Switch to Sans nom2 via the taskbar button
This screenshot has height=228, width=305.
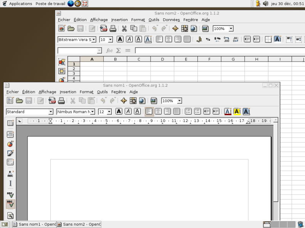(79, 224)
